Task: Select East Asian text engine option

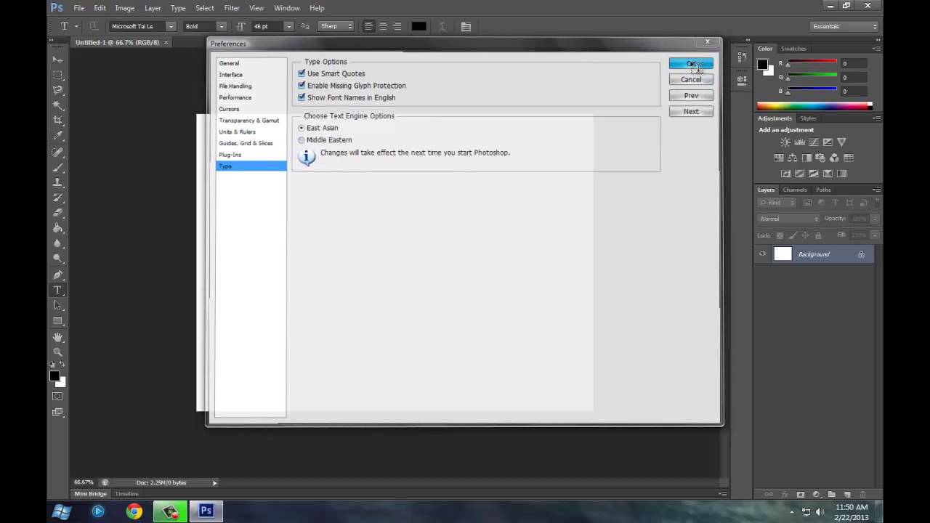Action: point(302,128)
